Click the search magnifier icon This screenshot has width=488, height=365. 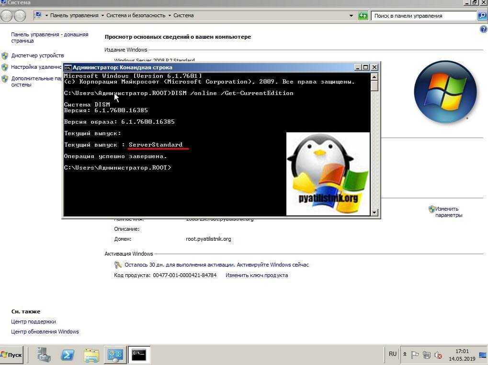pyautogui.click(x=482, y=16)
